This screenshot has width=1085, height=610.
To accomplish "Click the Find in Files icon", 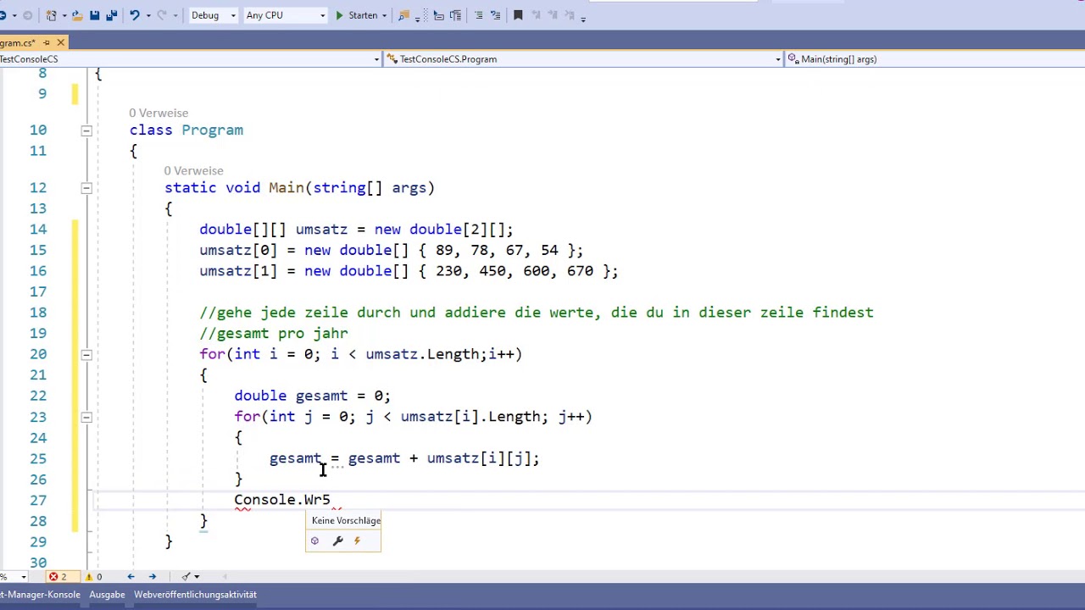I will (403, 15).
